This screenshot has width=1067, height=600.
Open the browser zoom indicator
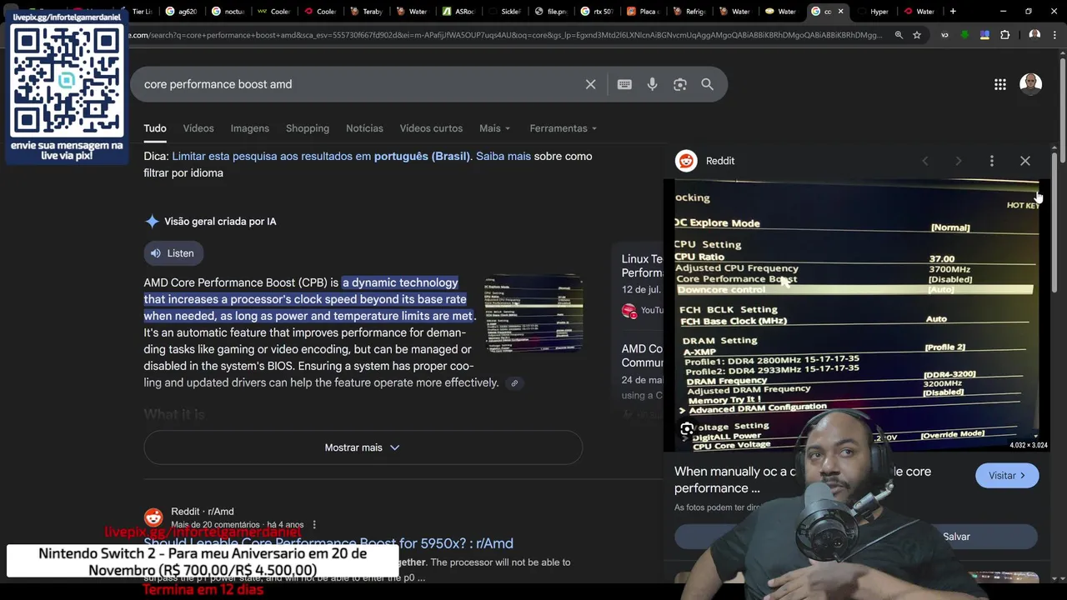click(x=899, y=35)
